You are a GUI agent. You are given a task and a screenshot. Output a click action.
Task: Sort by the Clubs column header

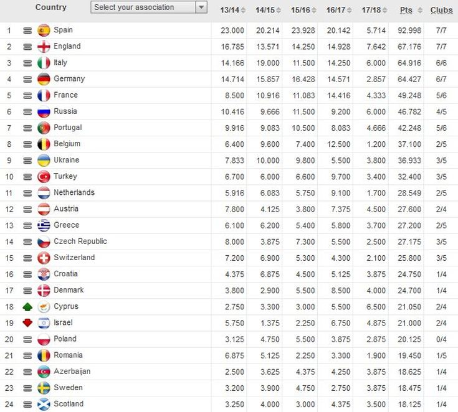(441, 11)
